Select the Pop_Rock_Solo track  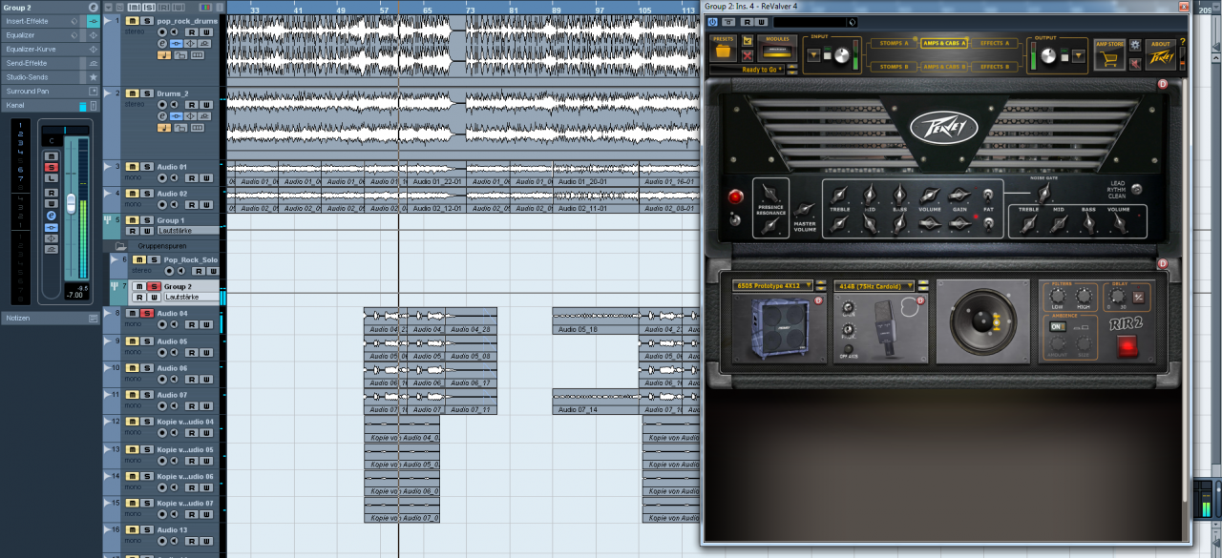click(190, 259)
